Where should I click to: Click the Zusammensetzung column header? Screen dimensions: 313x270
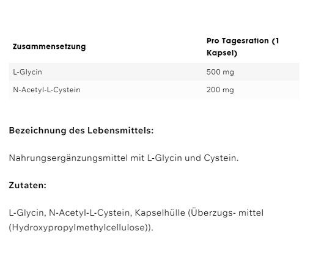coord(49,46)
